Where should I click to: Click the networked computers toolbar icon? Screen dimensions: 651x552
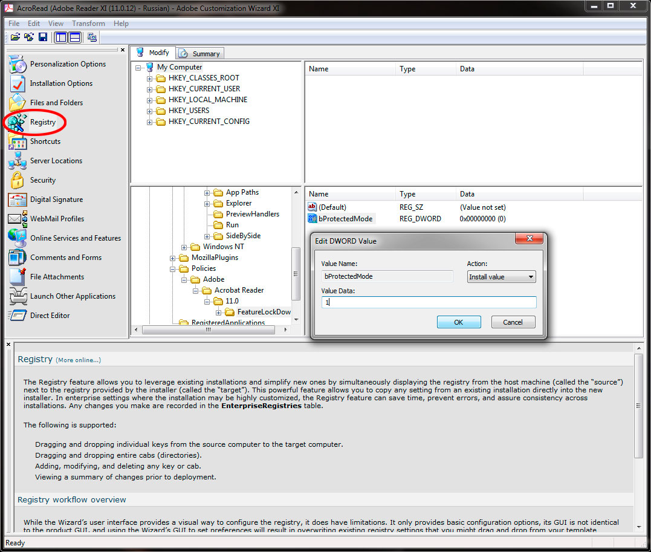click(92, 37)
